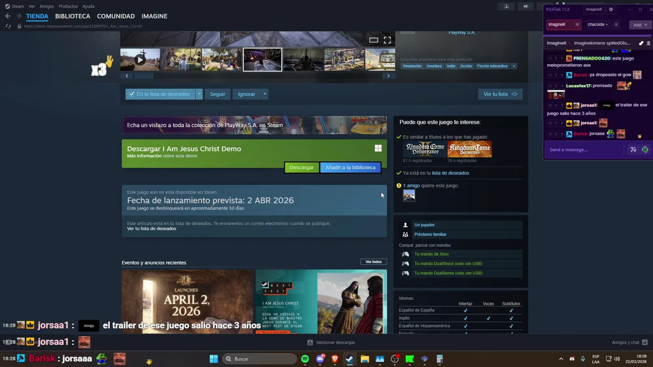This screenshot has height=367, width=653.
Task: Open the Ayuda menu
Action: (x=88, y=6)
